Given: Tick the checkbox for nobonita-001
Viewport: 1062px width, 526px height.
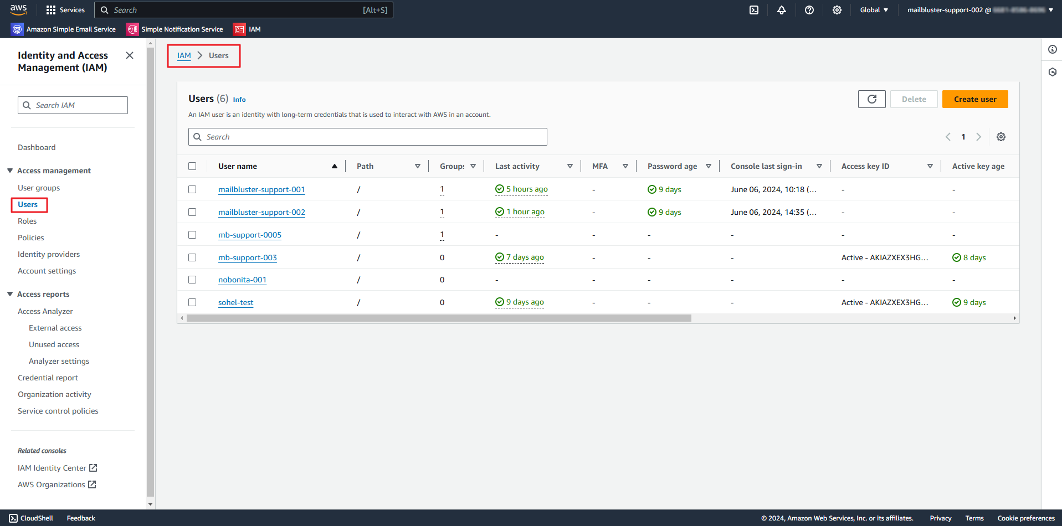Looking at the screenshot, I should click(192, 280).
